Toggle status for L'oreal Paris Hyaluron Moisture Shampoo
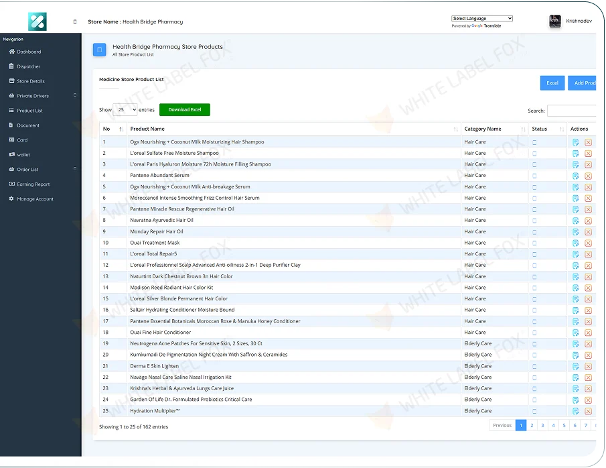The height and width of the screenshot is (468, 606). click(x=534, y=164)
